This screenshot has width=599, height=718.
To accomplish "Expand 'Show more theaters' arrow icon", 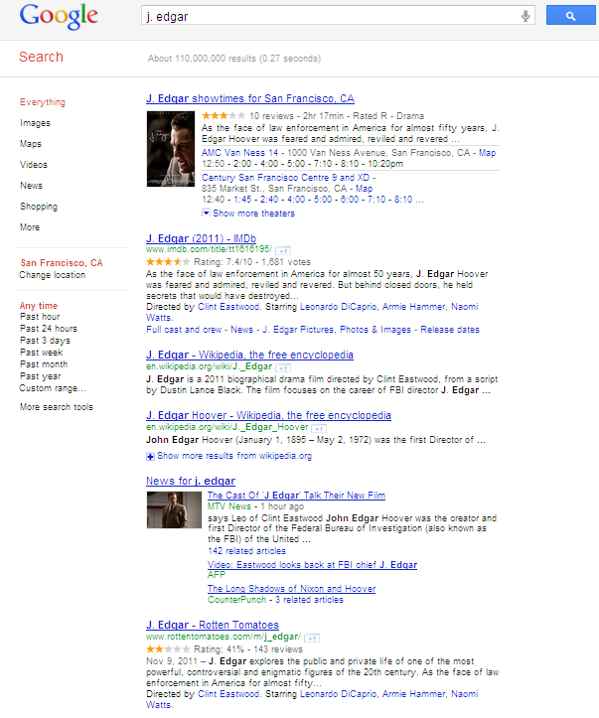I will pyautogui.click(x=206, y=213).
